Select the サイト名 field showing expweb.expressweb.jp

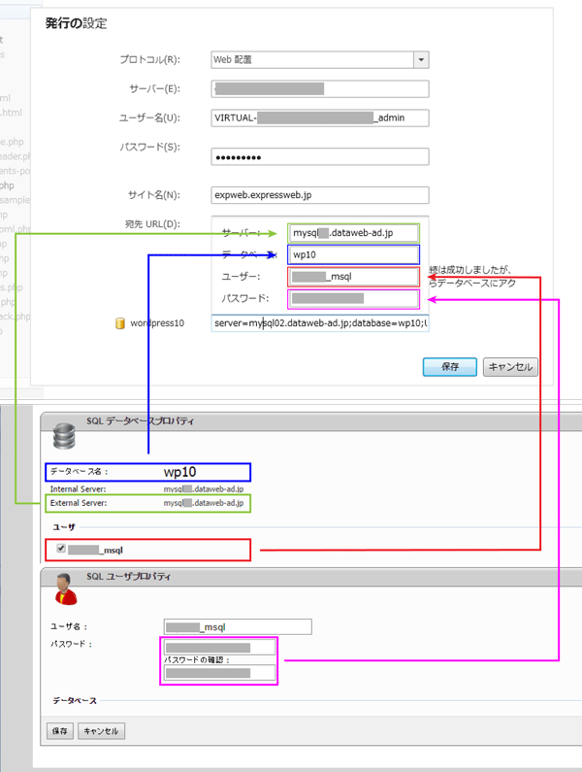[x=319, y=195]
